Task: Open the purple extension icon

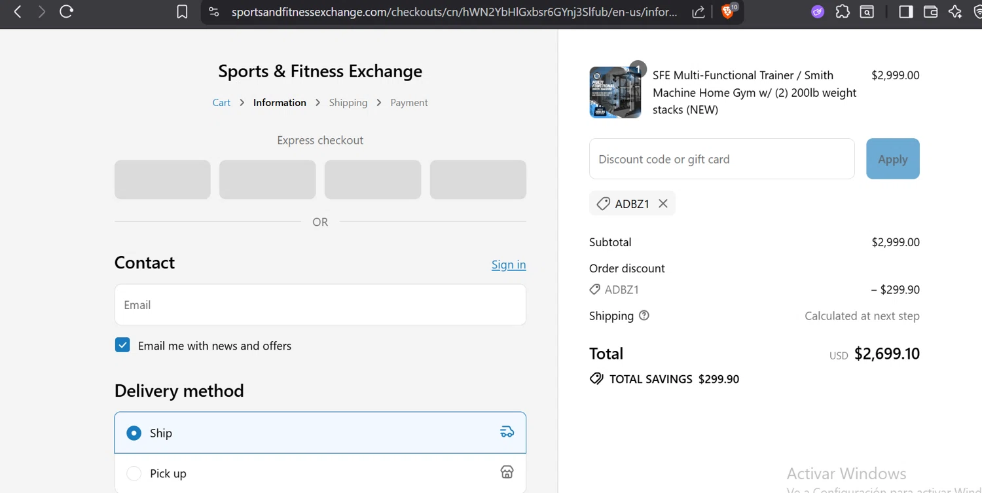Action: point(818,12)
